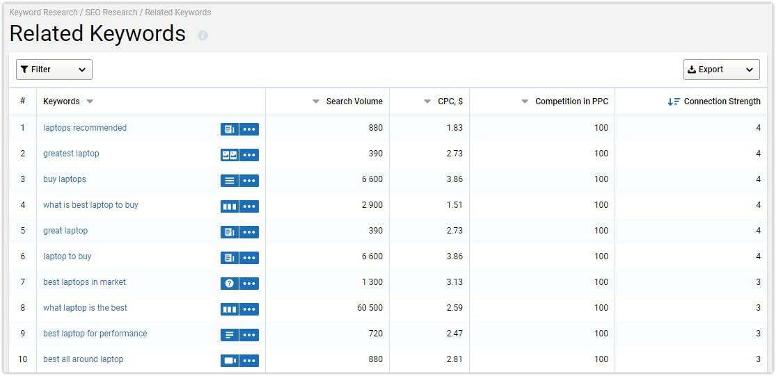Screen dimensions: 776x376
Task: Click the CPC column sort arrow
Action: pos(427,101)
